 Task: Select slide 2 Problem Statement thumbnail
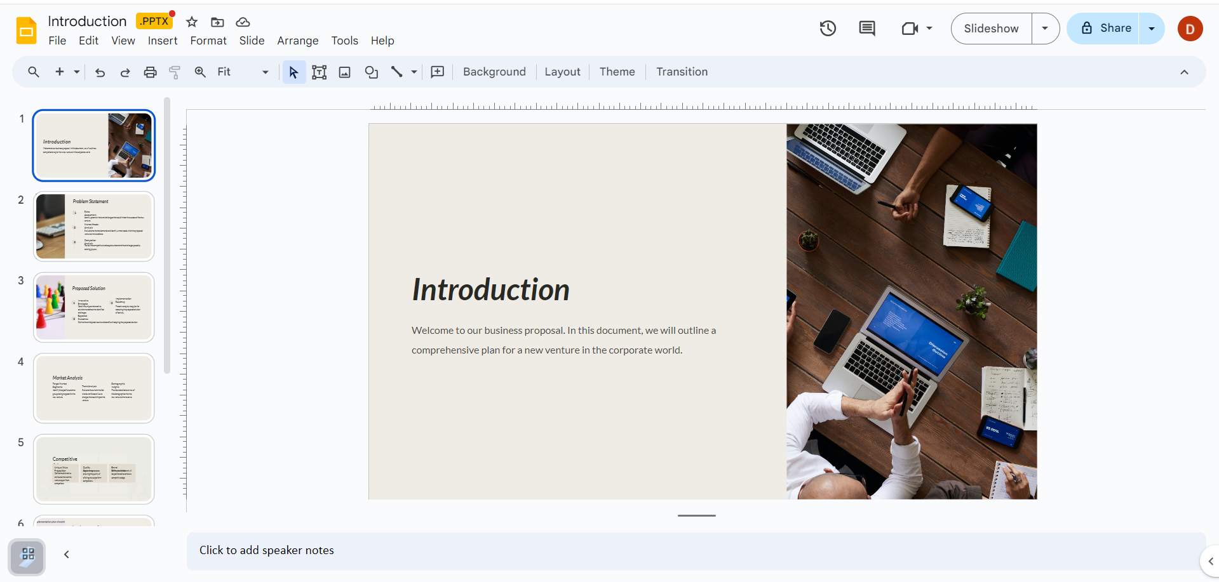(x=94, y=227)
